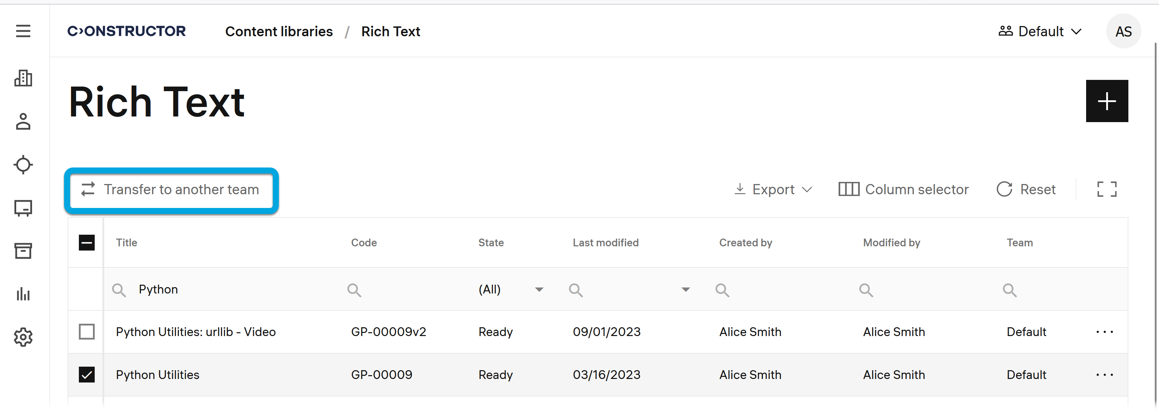The width and height of the screenshot is (1159, 411).
Task: Go to Content libraries breadcrumb
Action: pos(278,31)
